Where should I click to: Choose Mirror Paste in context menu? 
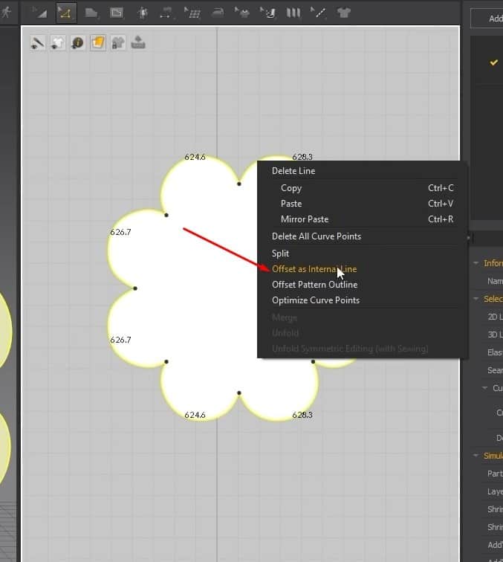[x=305, y=219]
